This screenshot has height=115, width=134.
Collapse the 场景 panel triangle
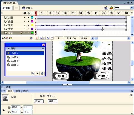(x=9, y=48)
